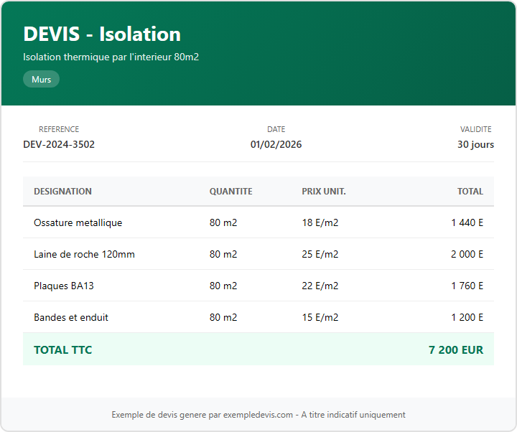Click the 25 E/m2 unit price
Image resolution: width=517 pixels, height=432 pixels.
click(x=320, y=254)
